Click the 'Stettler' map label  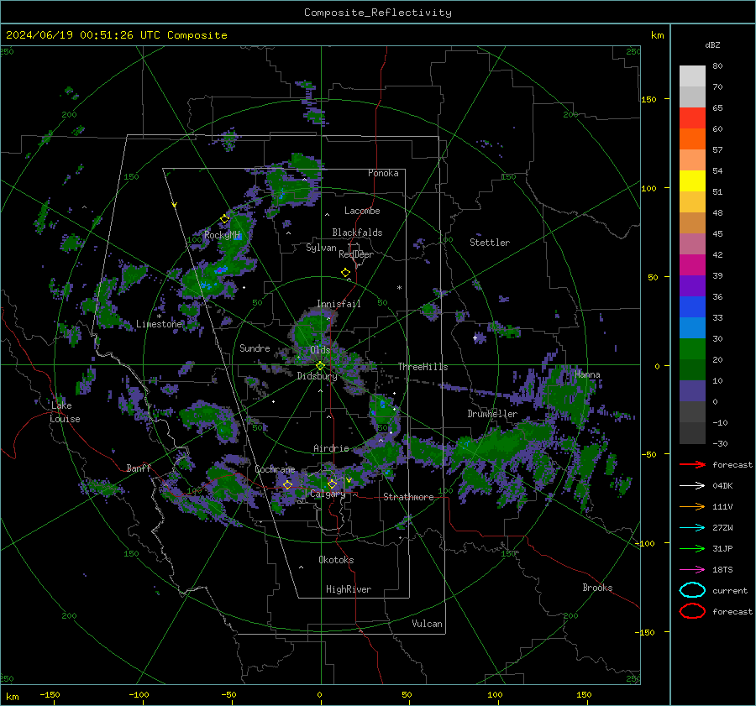pyautogui.click(x=490, y=243)
